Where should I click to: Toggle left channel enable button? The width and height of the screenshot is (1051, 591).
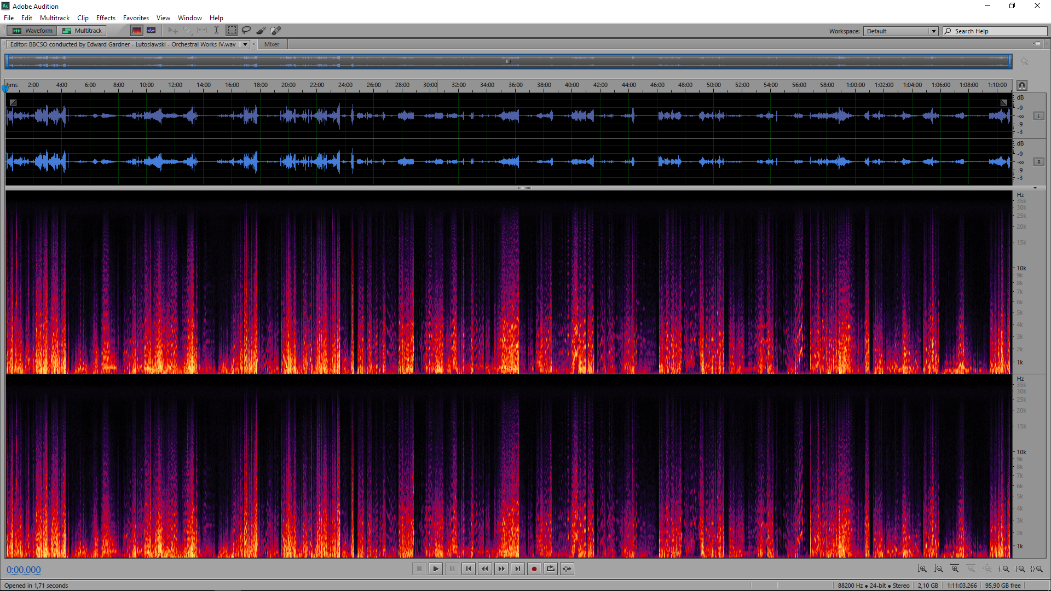point(1038,116)
